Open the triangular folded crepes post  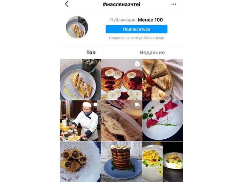tap(163, 79)
